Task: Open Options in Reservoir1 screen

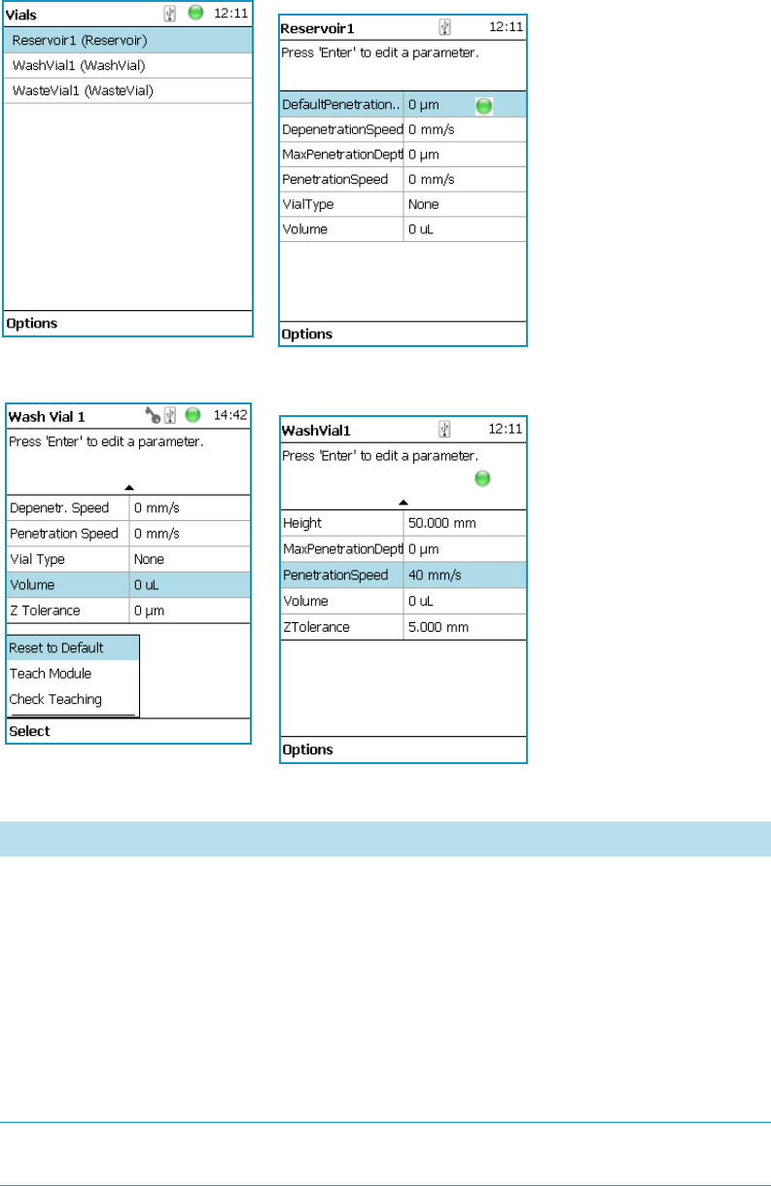Action: pos(307,334)
